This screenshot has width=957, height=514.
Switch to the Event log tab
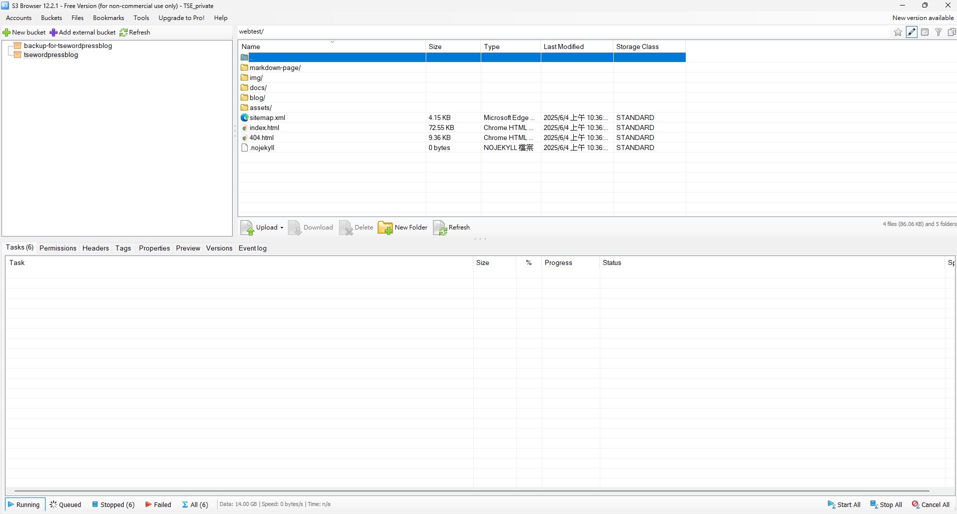point(253,248)
